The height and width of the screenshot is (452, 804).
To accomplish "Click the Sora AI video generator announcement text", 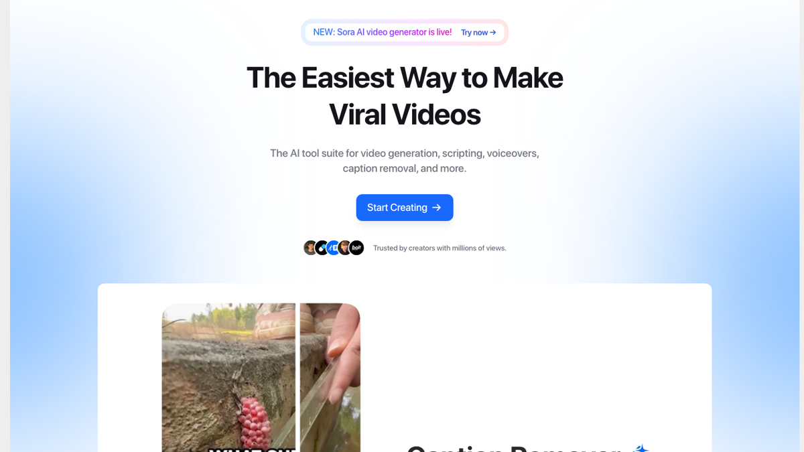I will point(383,32).
